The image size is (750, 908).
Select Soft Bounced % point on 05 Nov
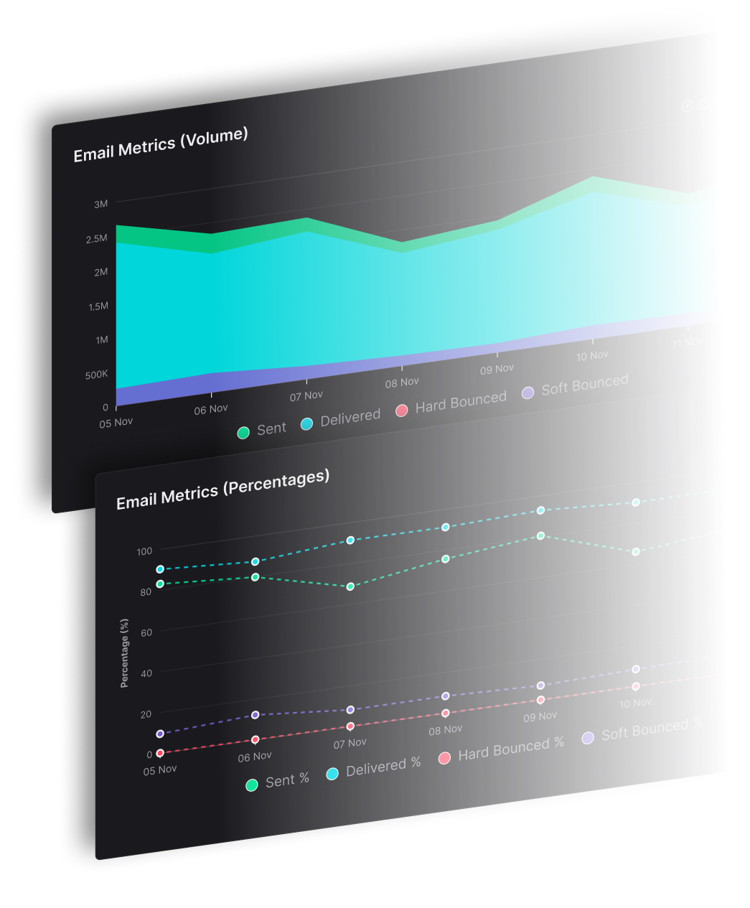coord(160,734)
